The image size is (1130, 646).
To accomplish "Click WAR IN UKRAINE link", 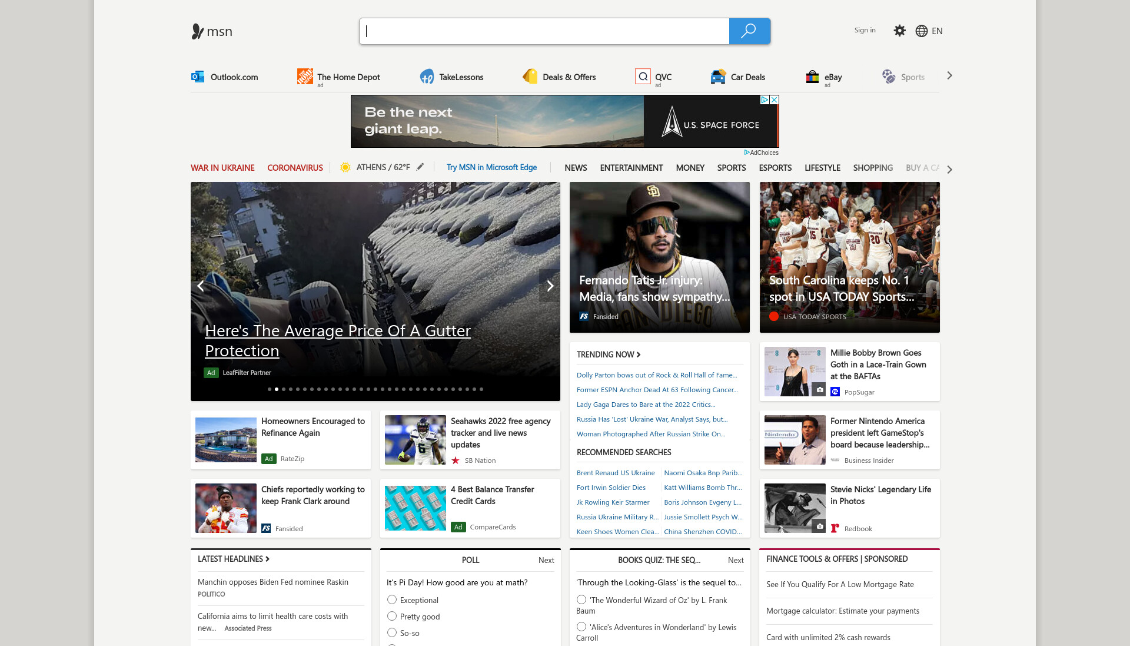I will [222, 168].
